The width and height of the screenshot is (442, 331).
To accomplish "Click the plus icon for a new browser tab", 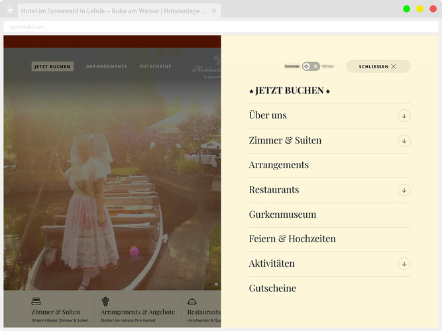I will point(10,11).
